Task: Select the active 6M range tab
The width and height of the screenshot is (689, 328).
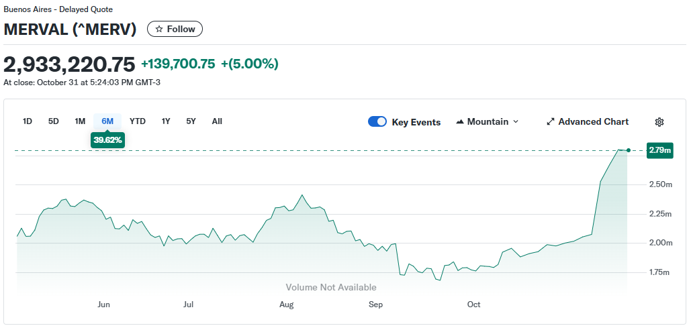Action: coord(107,121)
